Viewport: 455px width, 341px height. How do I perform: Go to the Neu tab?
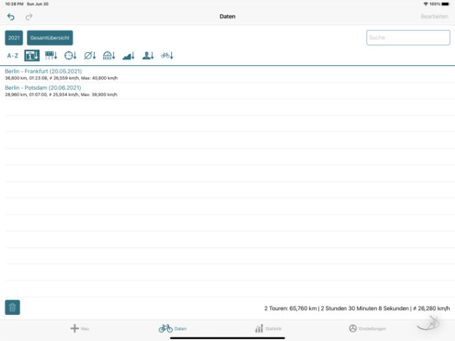[79, 328]
